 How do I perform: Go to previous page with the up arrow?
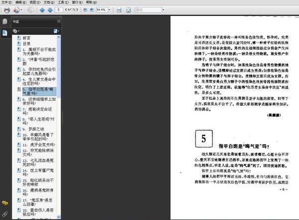tap(42, 10)
